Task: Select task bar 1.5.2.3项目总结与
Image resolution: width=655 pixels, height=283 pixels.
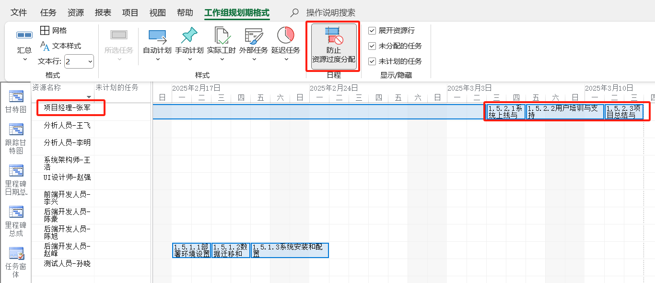Action: point(624,112)
